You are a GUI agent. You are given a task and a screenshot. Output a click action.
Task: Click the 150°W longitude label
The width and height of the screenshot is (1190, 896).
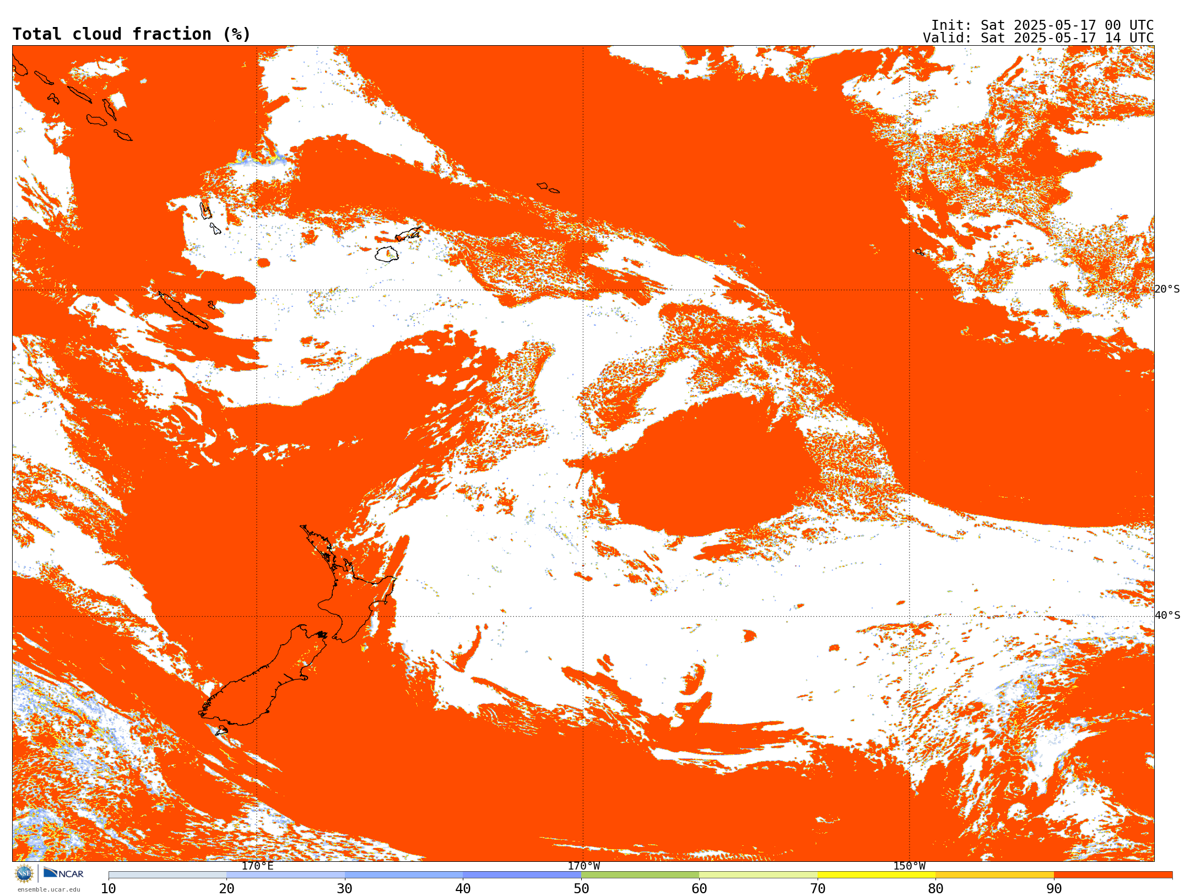tap(909, 866)
